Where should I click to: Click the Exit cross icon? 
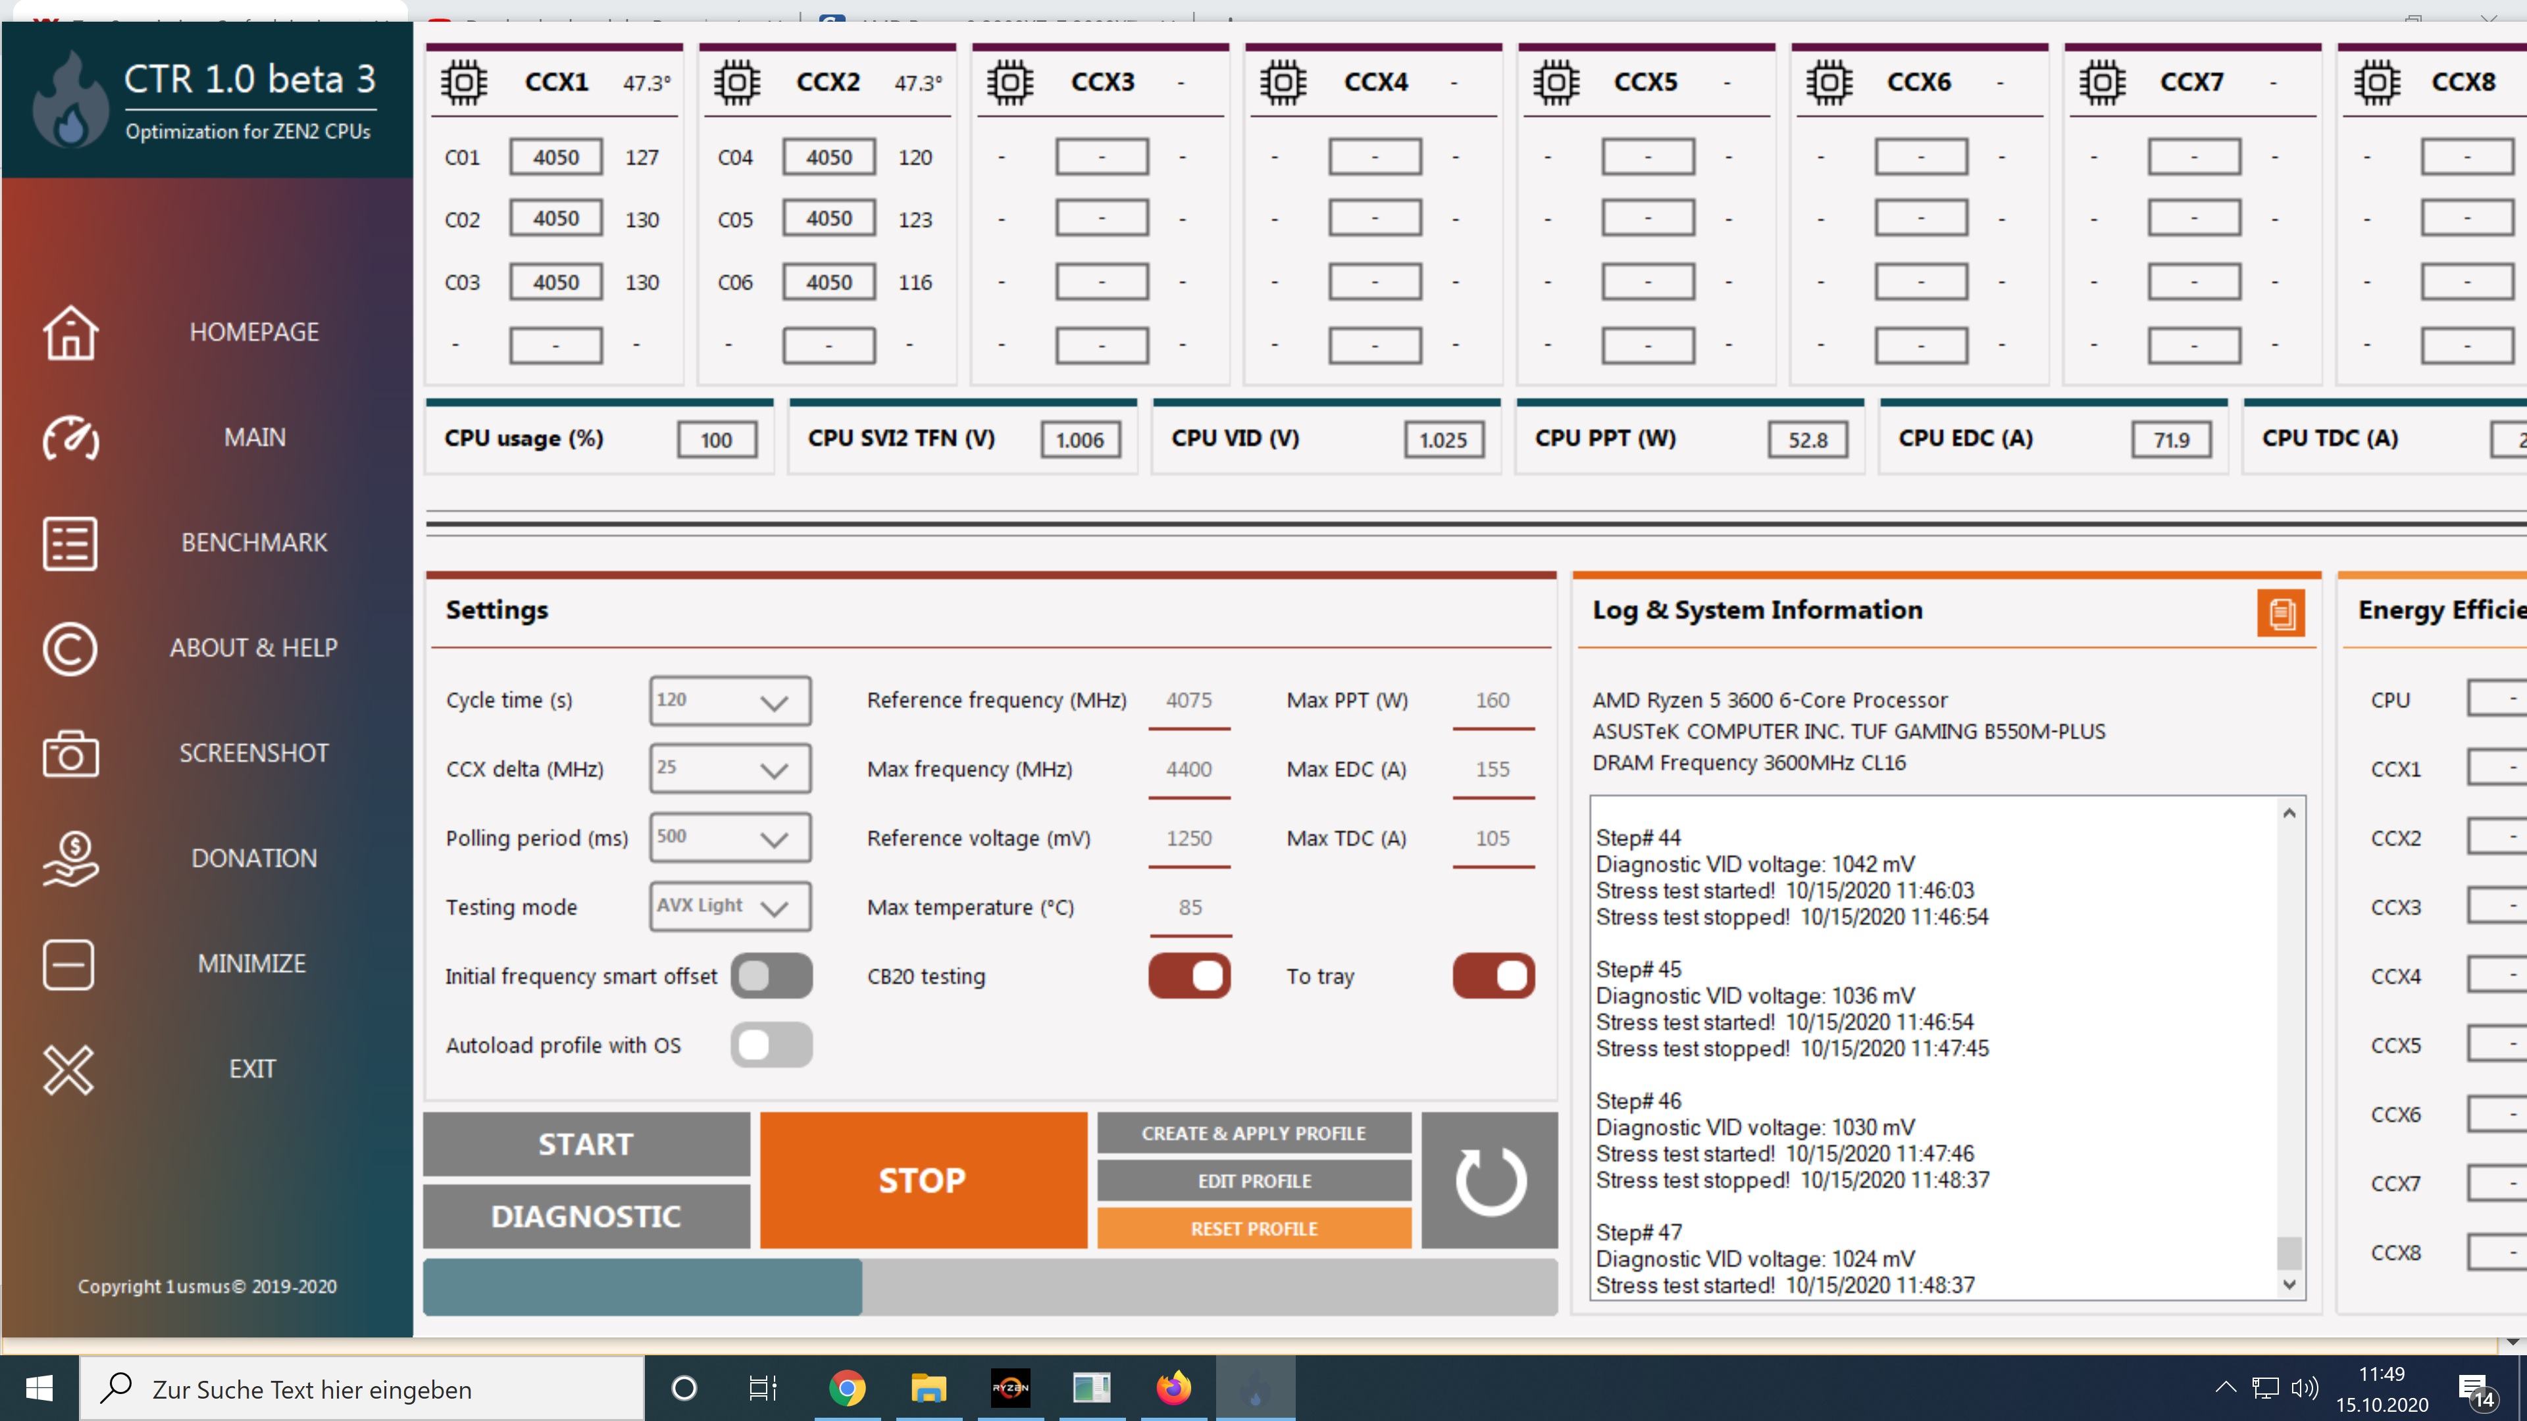[x=68, y=1069]
